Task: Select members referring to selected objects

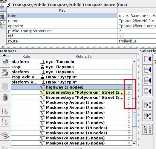Action: pyautogui.click(x=147, y=116)
